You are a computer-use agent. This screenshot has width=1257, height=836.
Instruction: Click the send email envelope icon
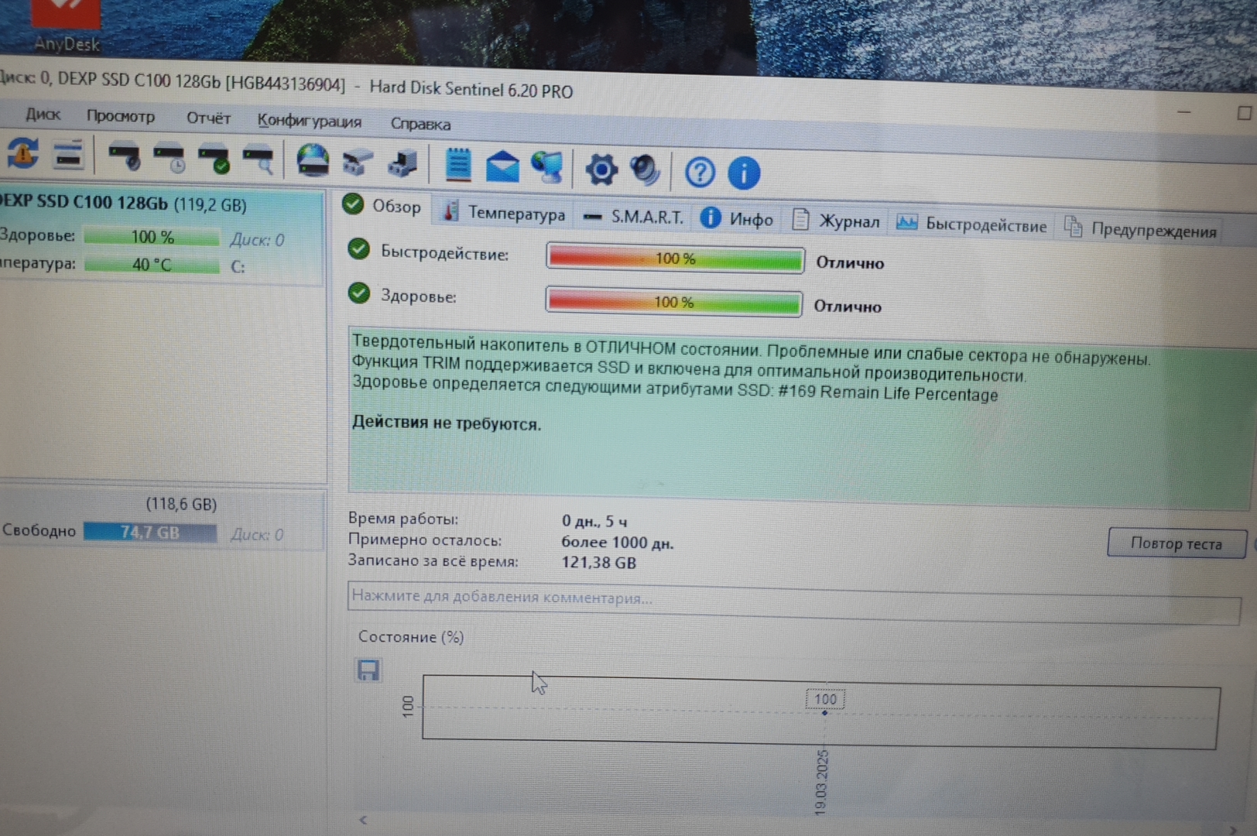pos(502,166)
